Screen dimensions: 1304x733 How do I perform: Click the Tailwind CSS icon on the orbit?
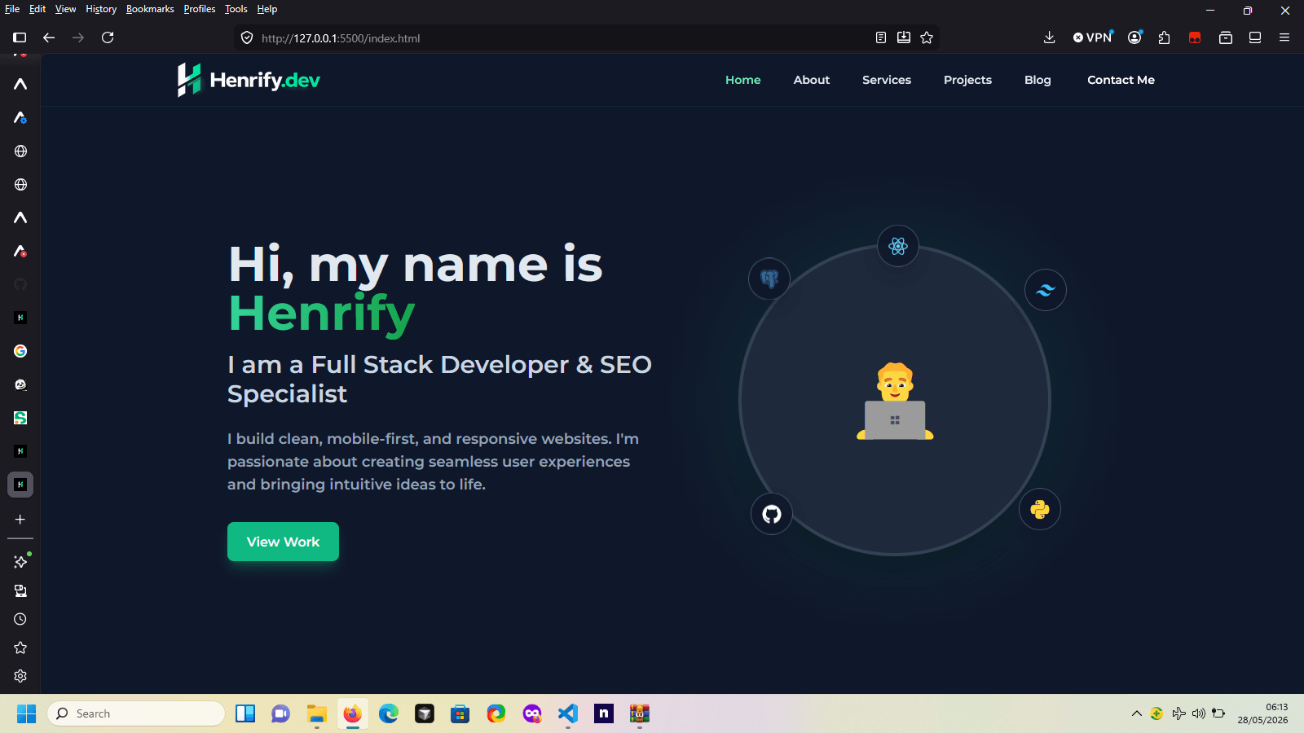tap(1046, 290)
